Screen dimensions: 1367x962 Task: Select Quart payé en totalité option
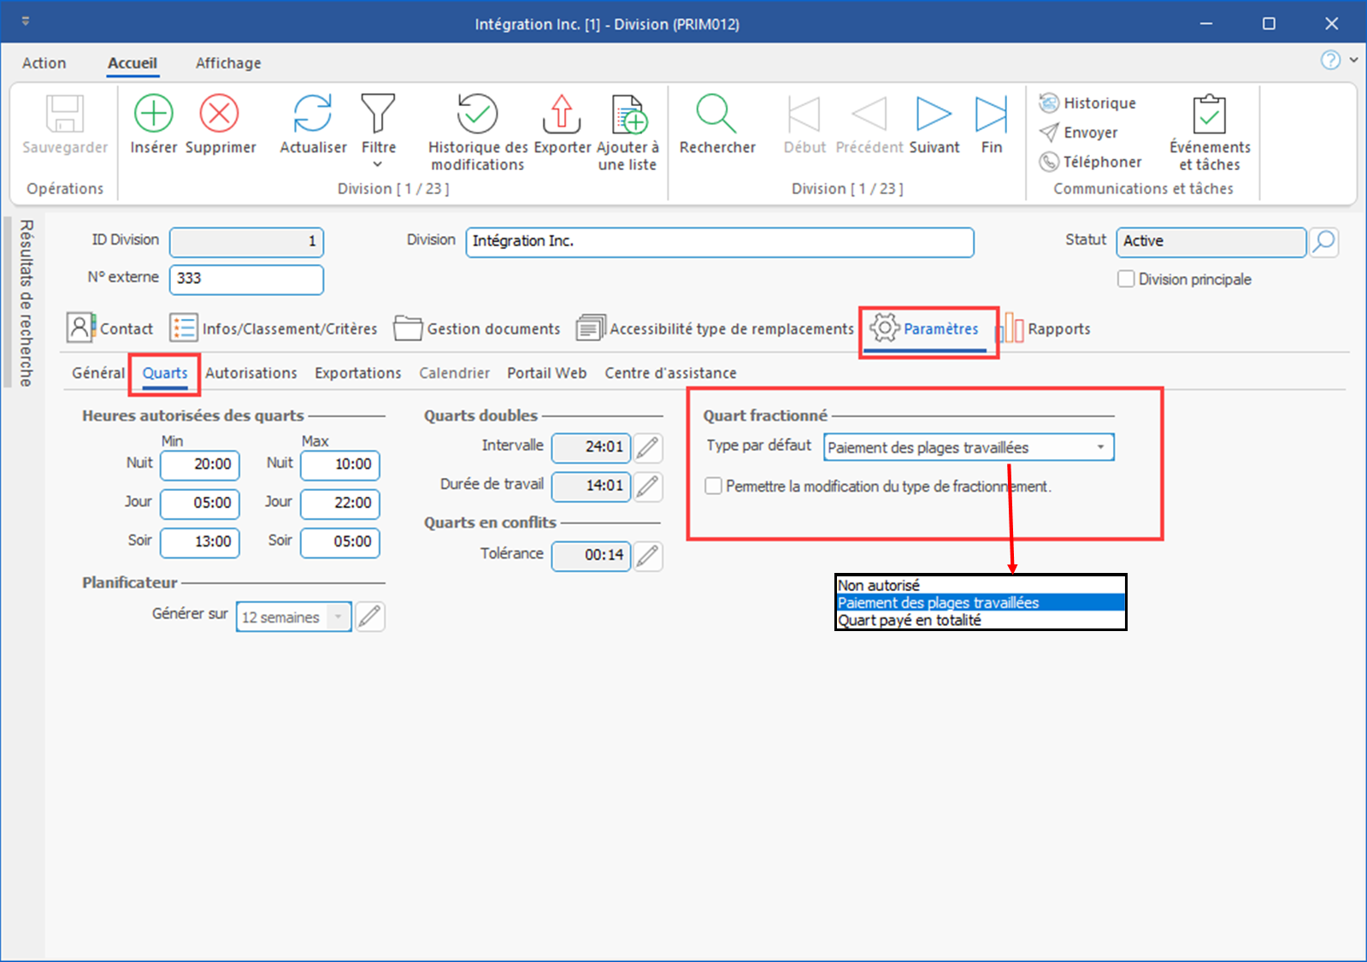[910, 621]
